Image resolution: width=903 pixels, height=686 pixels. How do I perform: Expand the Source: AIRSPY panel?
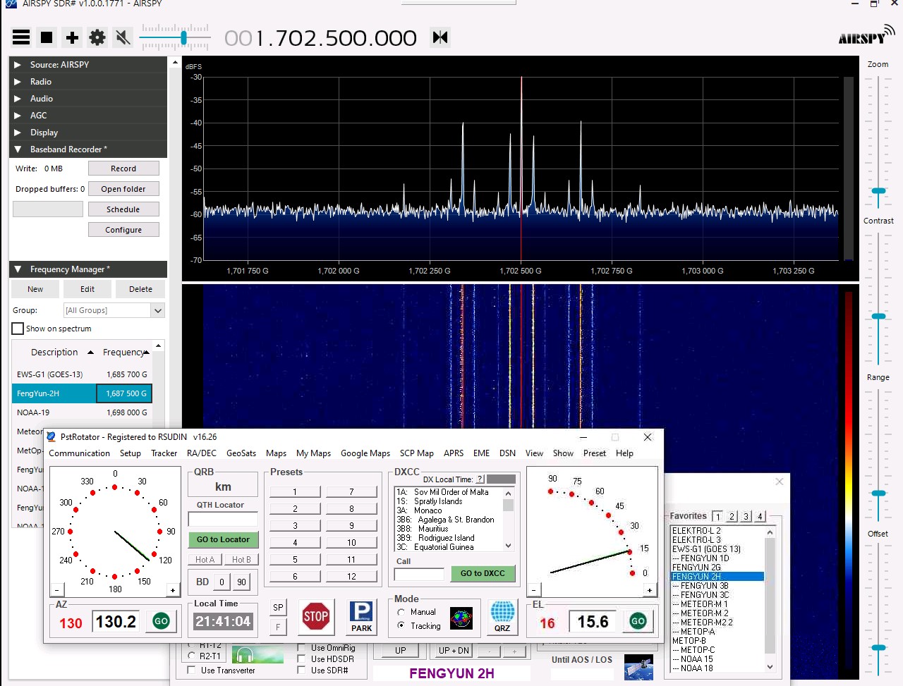coord(88,64)
